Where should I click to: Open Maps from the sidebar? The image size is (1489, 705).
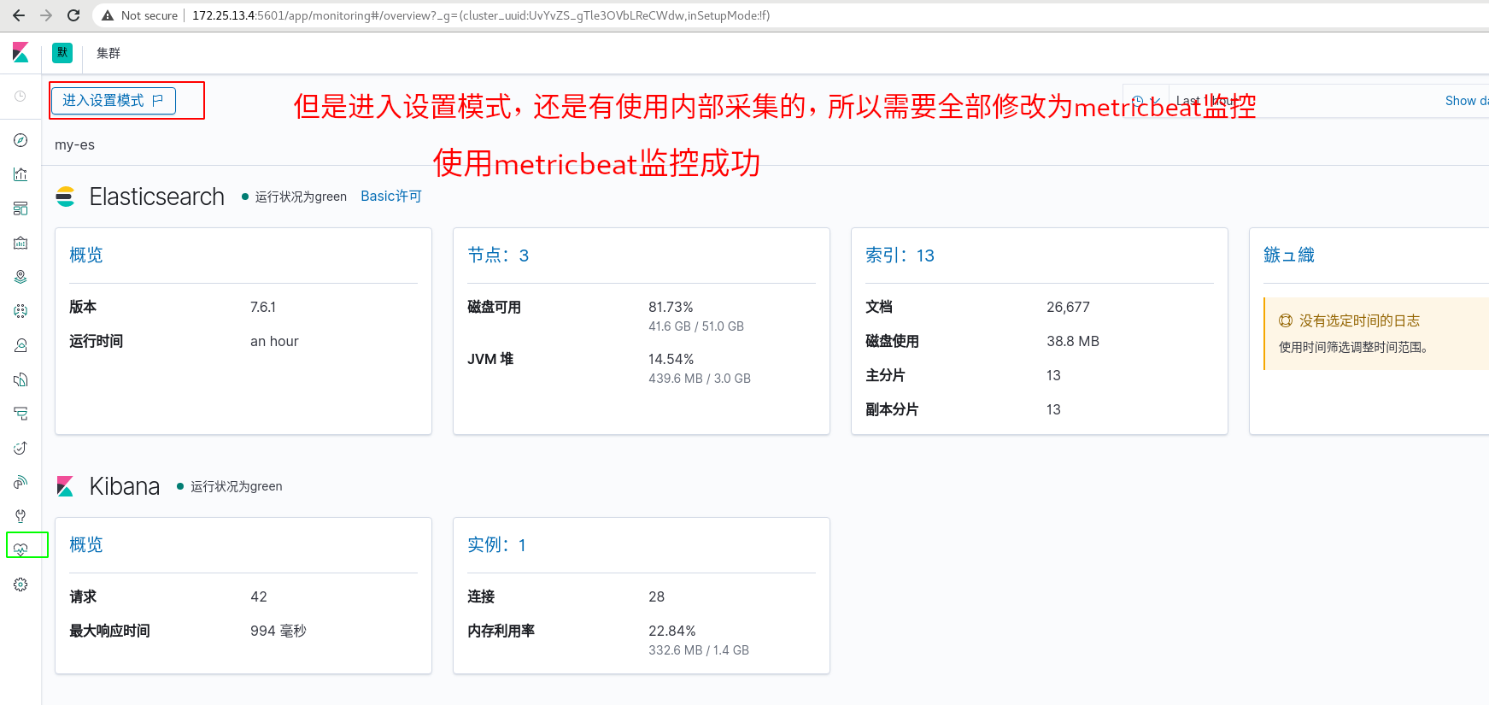(x=21, y=277)
